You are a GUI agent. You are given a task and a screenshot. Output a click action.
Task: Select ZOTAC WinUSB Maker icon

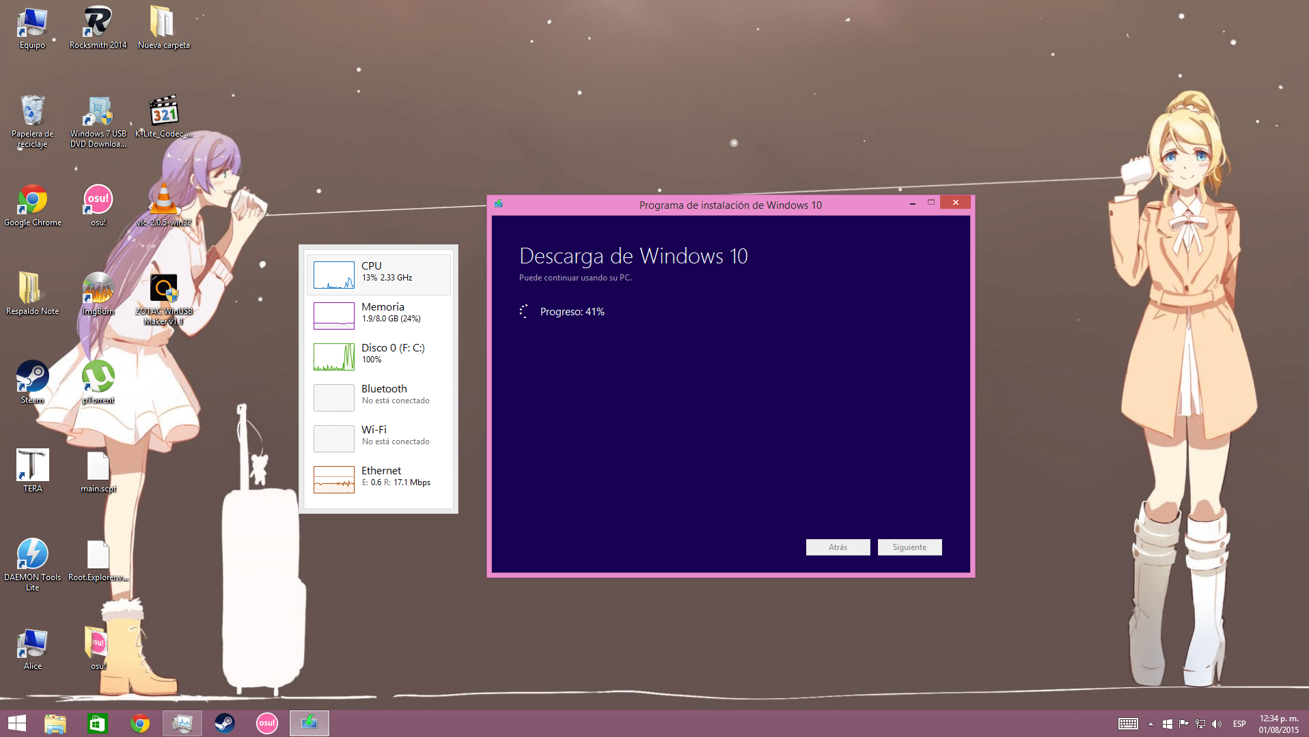coord(163,299)
